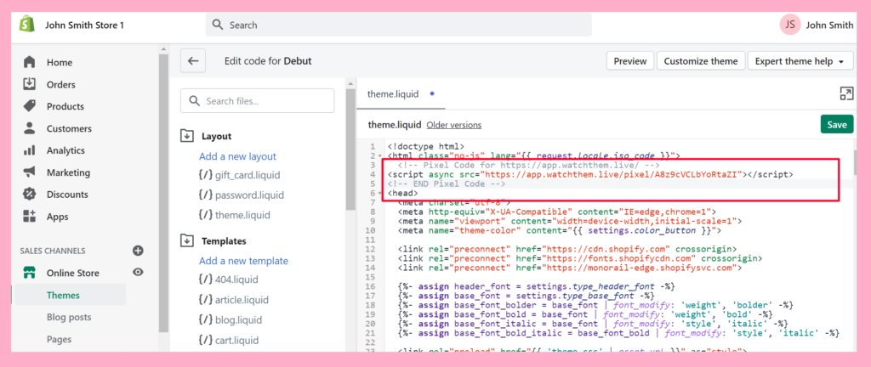Image resolution: width=871 pixels, height=367 pixels.
Task: Open Pages in sidebar
Action: pos(59,339)
